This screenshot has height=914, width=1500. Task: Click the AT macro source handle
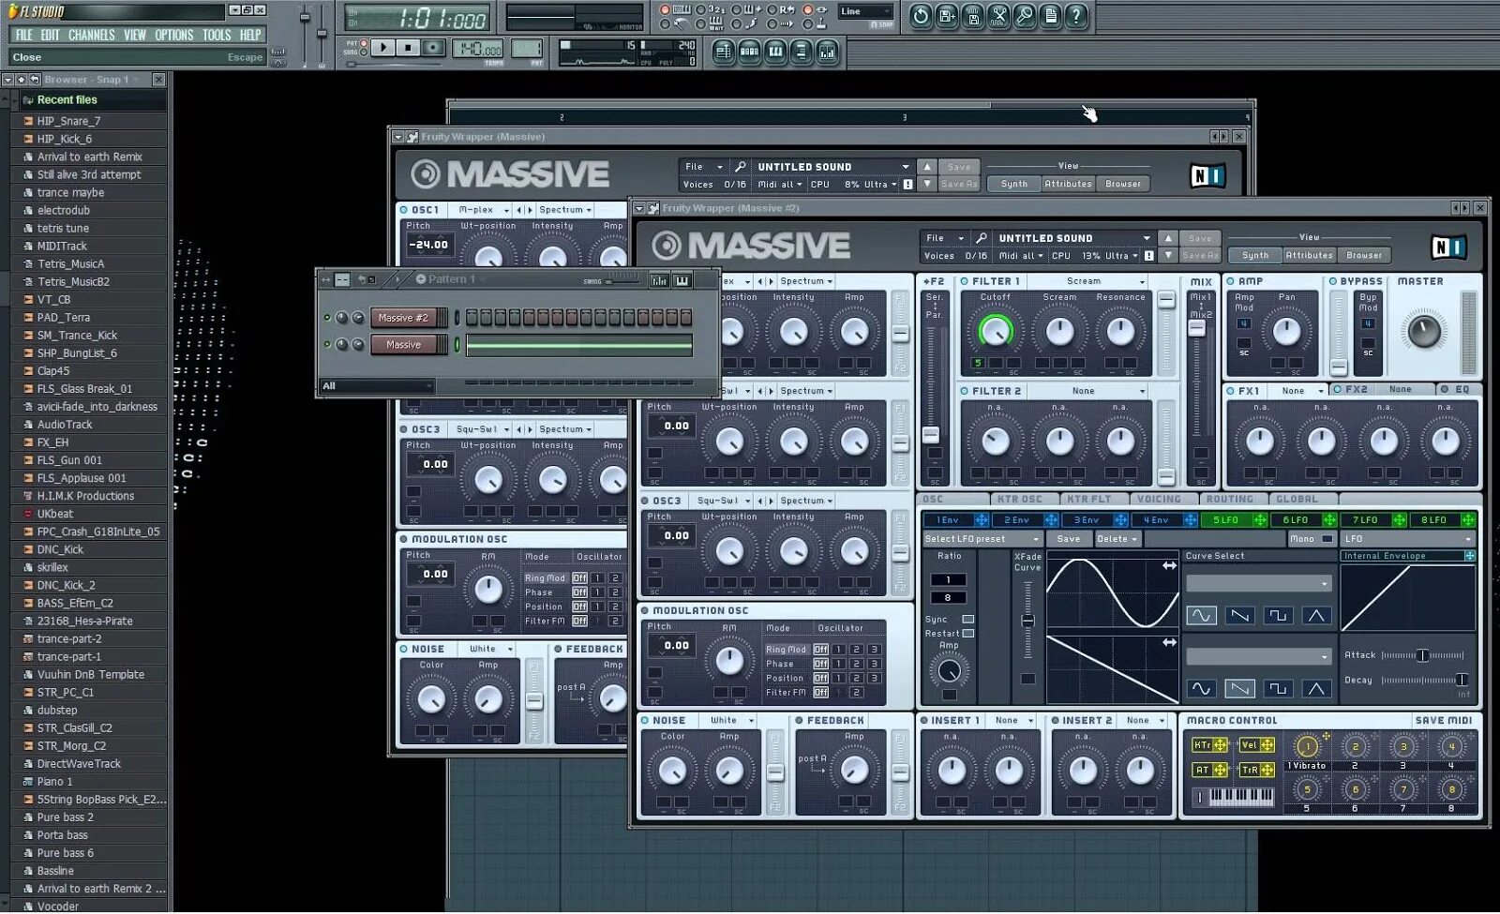(x=1220, y=771)
